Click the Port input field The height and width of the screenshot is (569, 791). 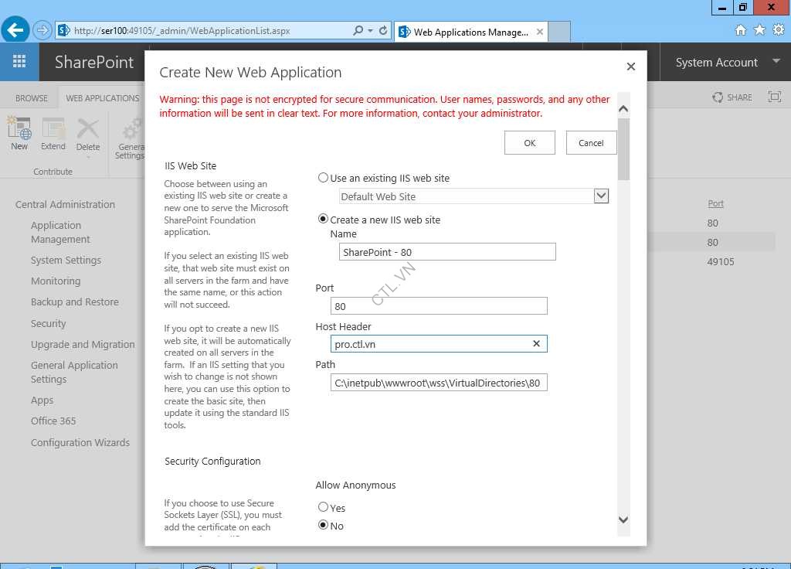click(439, 306)
